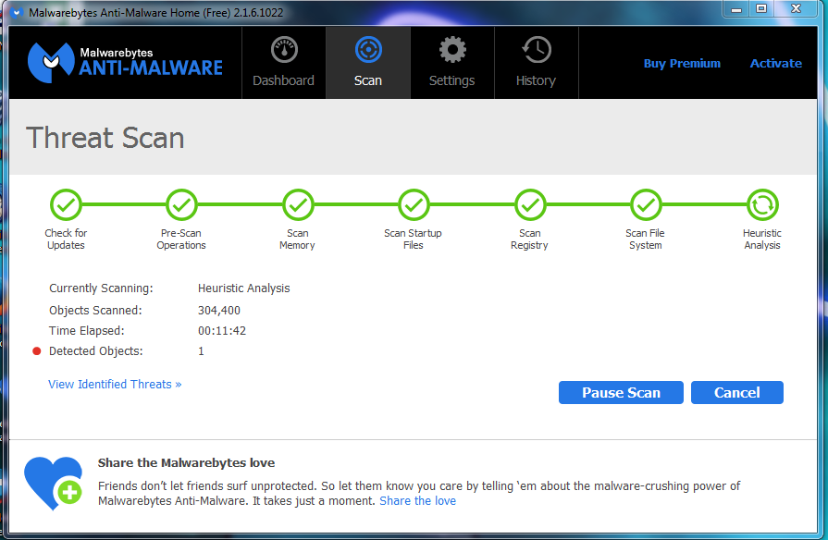
Task: Click the Buy Premium link
Action: 682,64
